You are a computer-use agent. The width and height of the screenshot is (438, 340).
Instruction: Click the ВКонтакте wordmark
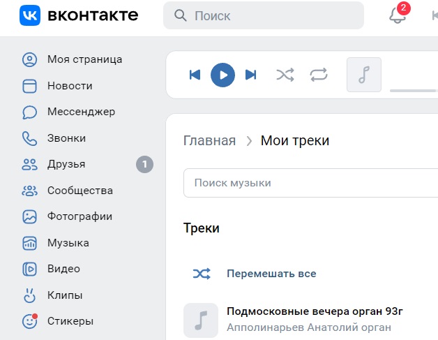coord(93,15)
